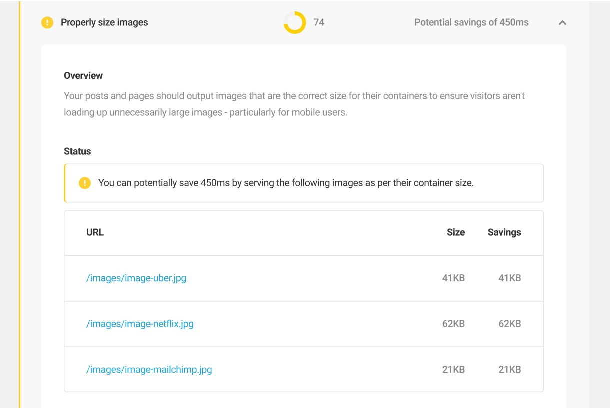This screenshot has height=408, width=610.
Task: Open the image-uber.jpg link
Action: pos(136,278)
